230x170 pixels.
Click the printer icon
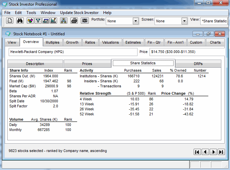(74, 21)
